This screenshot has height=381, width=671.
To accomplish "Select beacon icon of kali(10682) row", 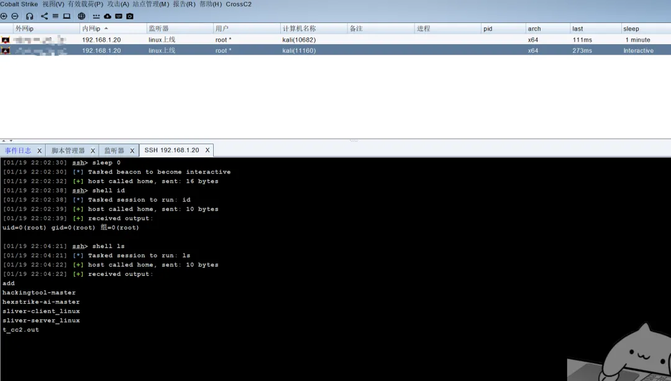I will click(x=6, y=40).
